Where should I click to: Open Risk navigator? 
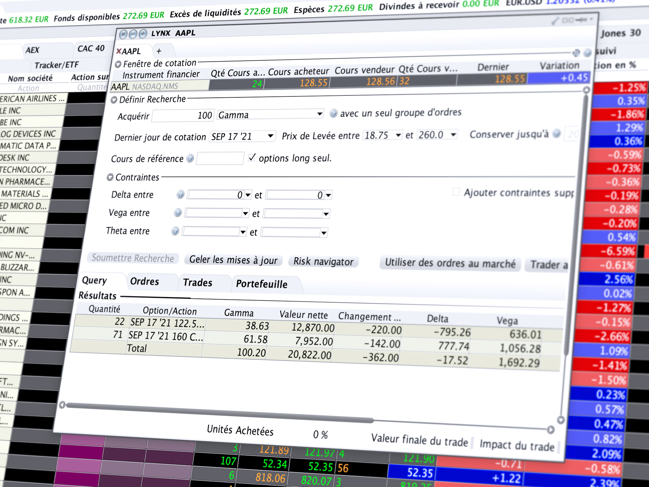click(323, 262)
